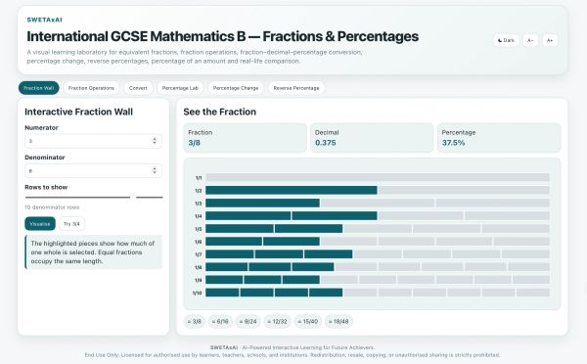The width and height of the screenshot is (587, 364).
Task: Open the Fraction Operations tab
Action: (x=91, y=88)
